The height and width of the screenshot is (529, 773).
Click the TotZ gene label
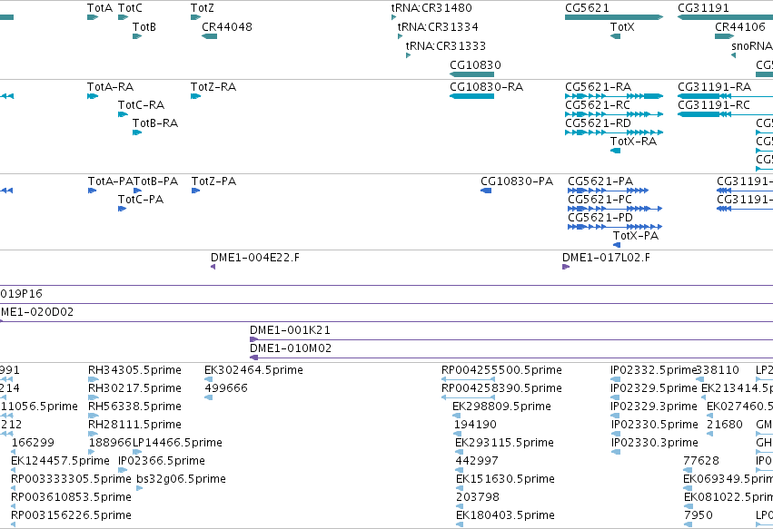click(203, 8)
